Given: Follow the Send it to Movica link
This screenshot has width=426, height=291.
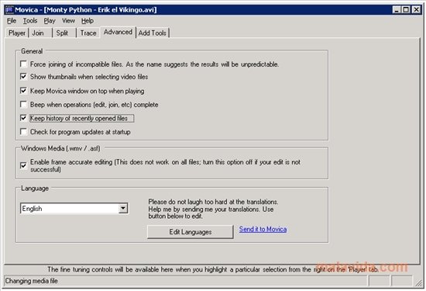Looking at the screenshot, I should [x=263, y=229].
